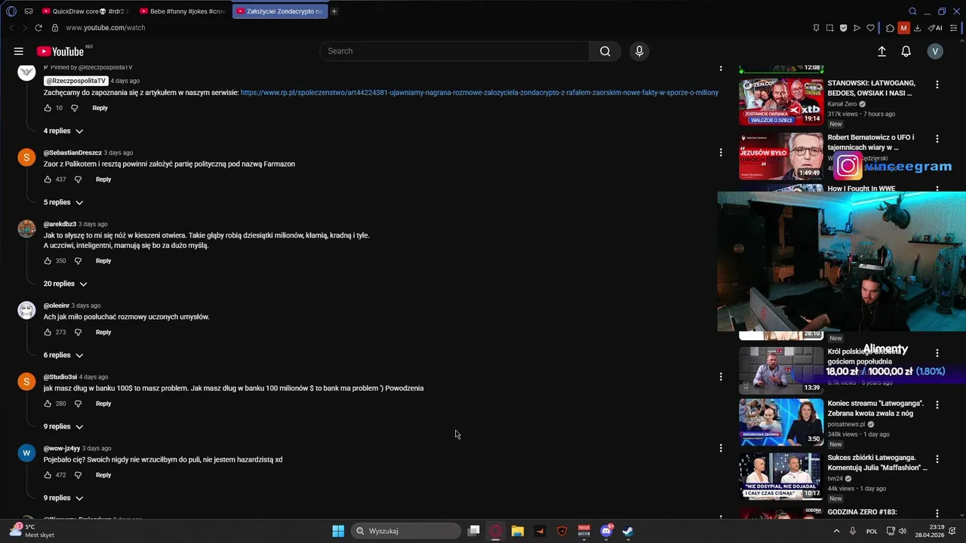The width and height of the screenshot is (966, 543).
Task: Open the account avatar V menu
Action: point(935,51)
